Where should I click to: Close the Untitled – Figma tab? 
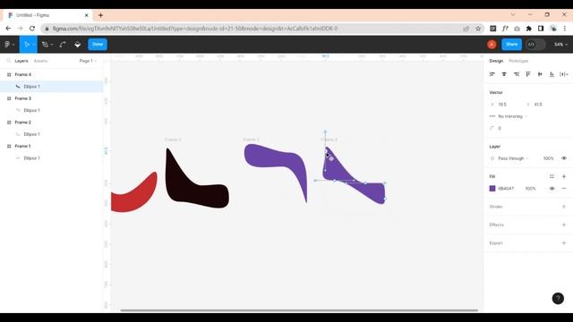coord(87,15)
